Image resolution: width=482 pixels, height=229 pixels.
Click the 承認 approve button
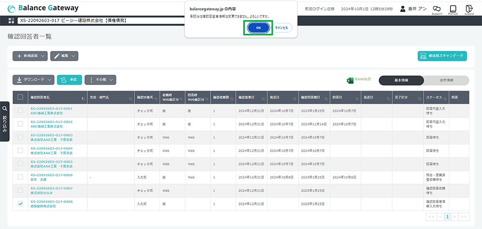click(69, 80)
